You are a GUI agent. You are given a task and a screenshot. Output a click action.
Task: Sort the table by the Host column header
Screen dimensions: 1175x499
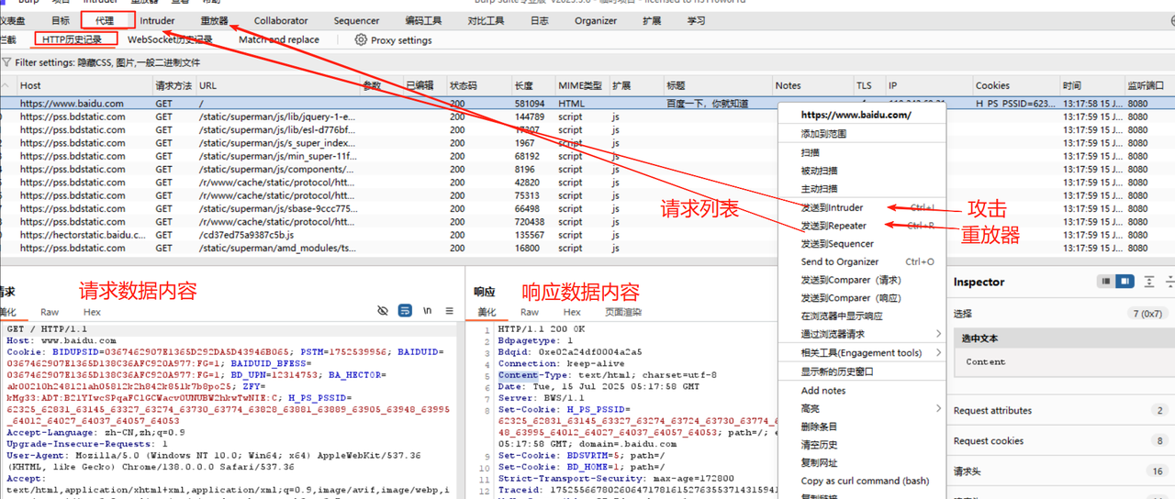point(31,85)
